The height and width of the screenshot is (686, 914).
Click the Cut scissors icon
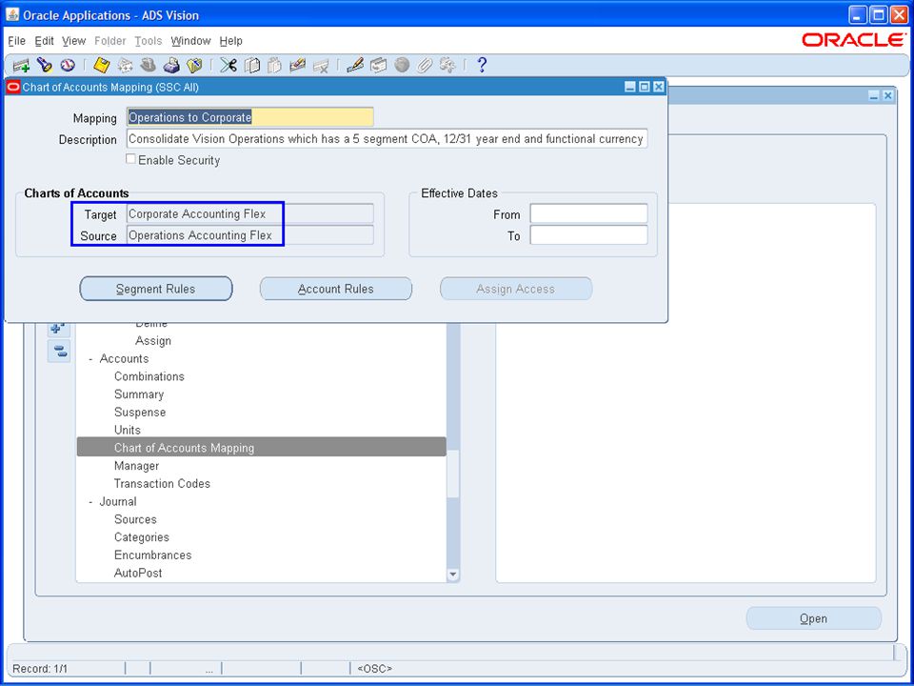(x=228, y=65)
